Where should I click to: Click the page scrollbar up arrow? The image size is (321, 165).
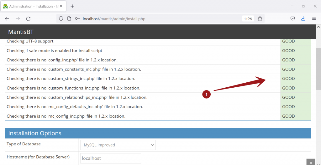point(318,27)
